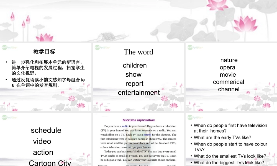Click paragraph starting 'Today you can buy'

click(x=138, y=156)
